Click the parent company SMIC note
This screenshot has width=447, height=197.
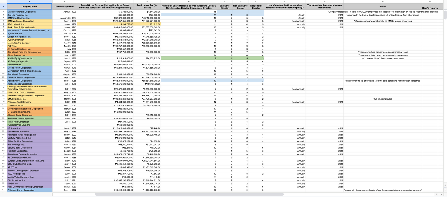(382, 21)
